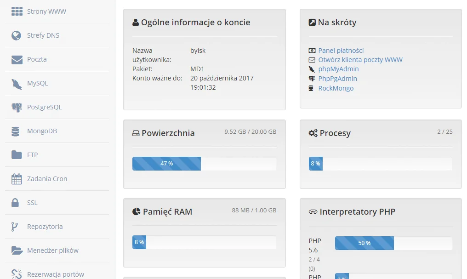Image resolution: width=467 pixels, height=279 pixels.
Task: Click the Rezerwacja portów link icon
Action: coord(17,274)
